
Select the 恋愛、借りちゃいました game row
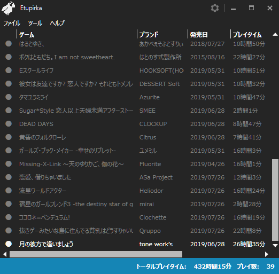coord(135,177)
